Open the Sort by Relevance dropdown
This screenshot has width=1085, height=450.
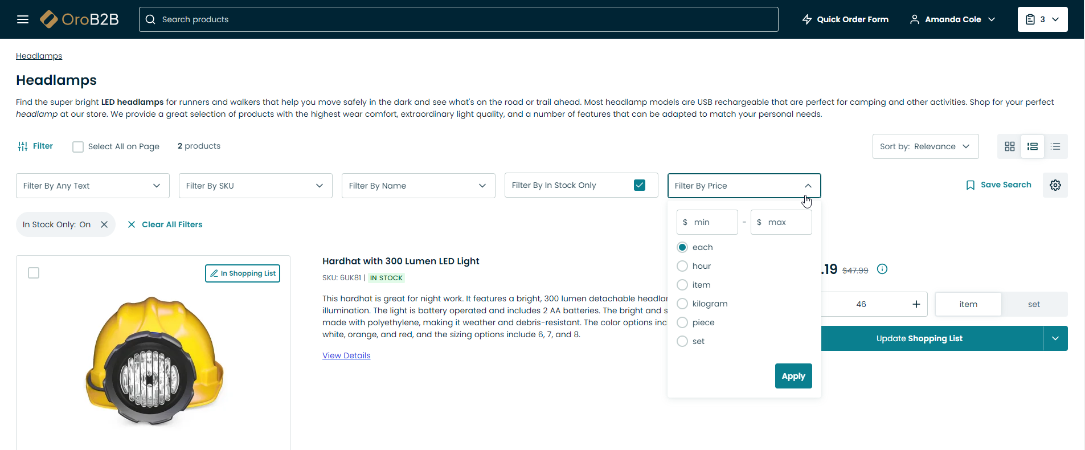(x=925, y=146)
